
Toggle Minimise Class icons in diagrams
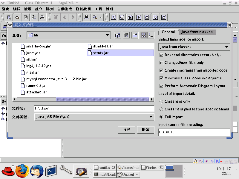click(x=161, y=78)
